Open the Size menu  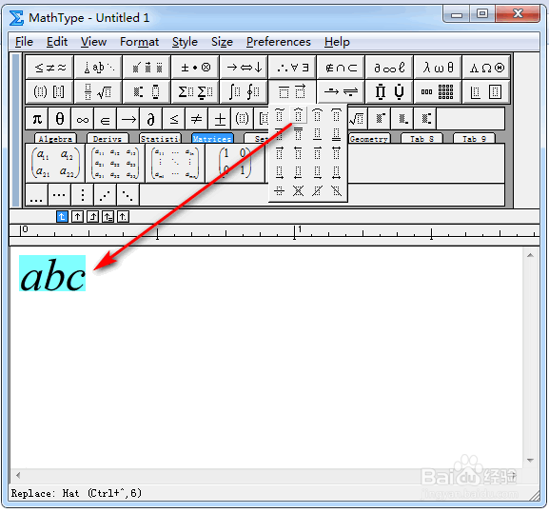[x=222, y=42]
